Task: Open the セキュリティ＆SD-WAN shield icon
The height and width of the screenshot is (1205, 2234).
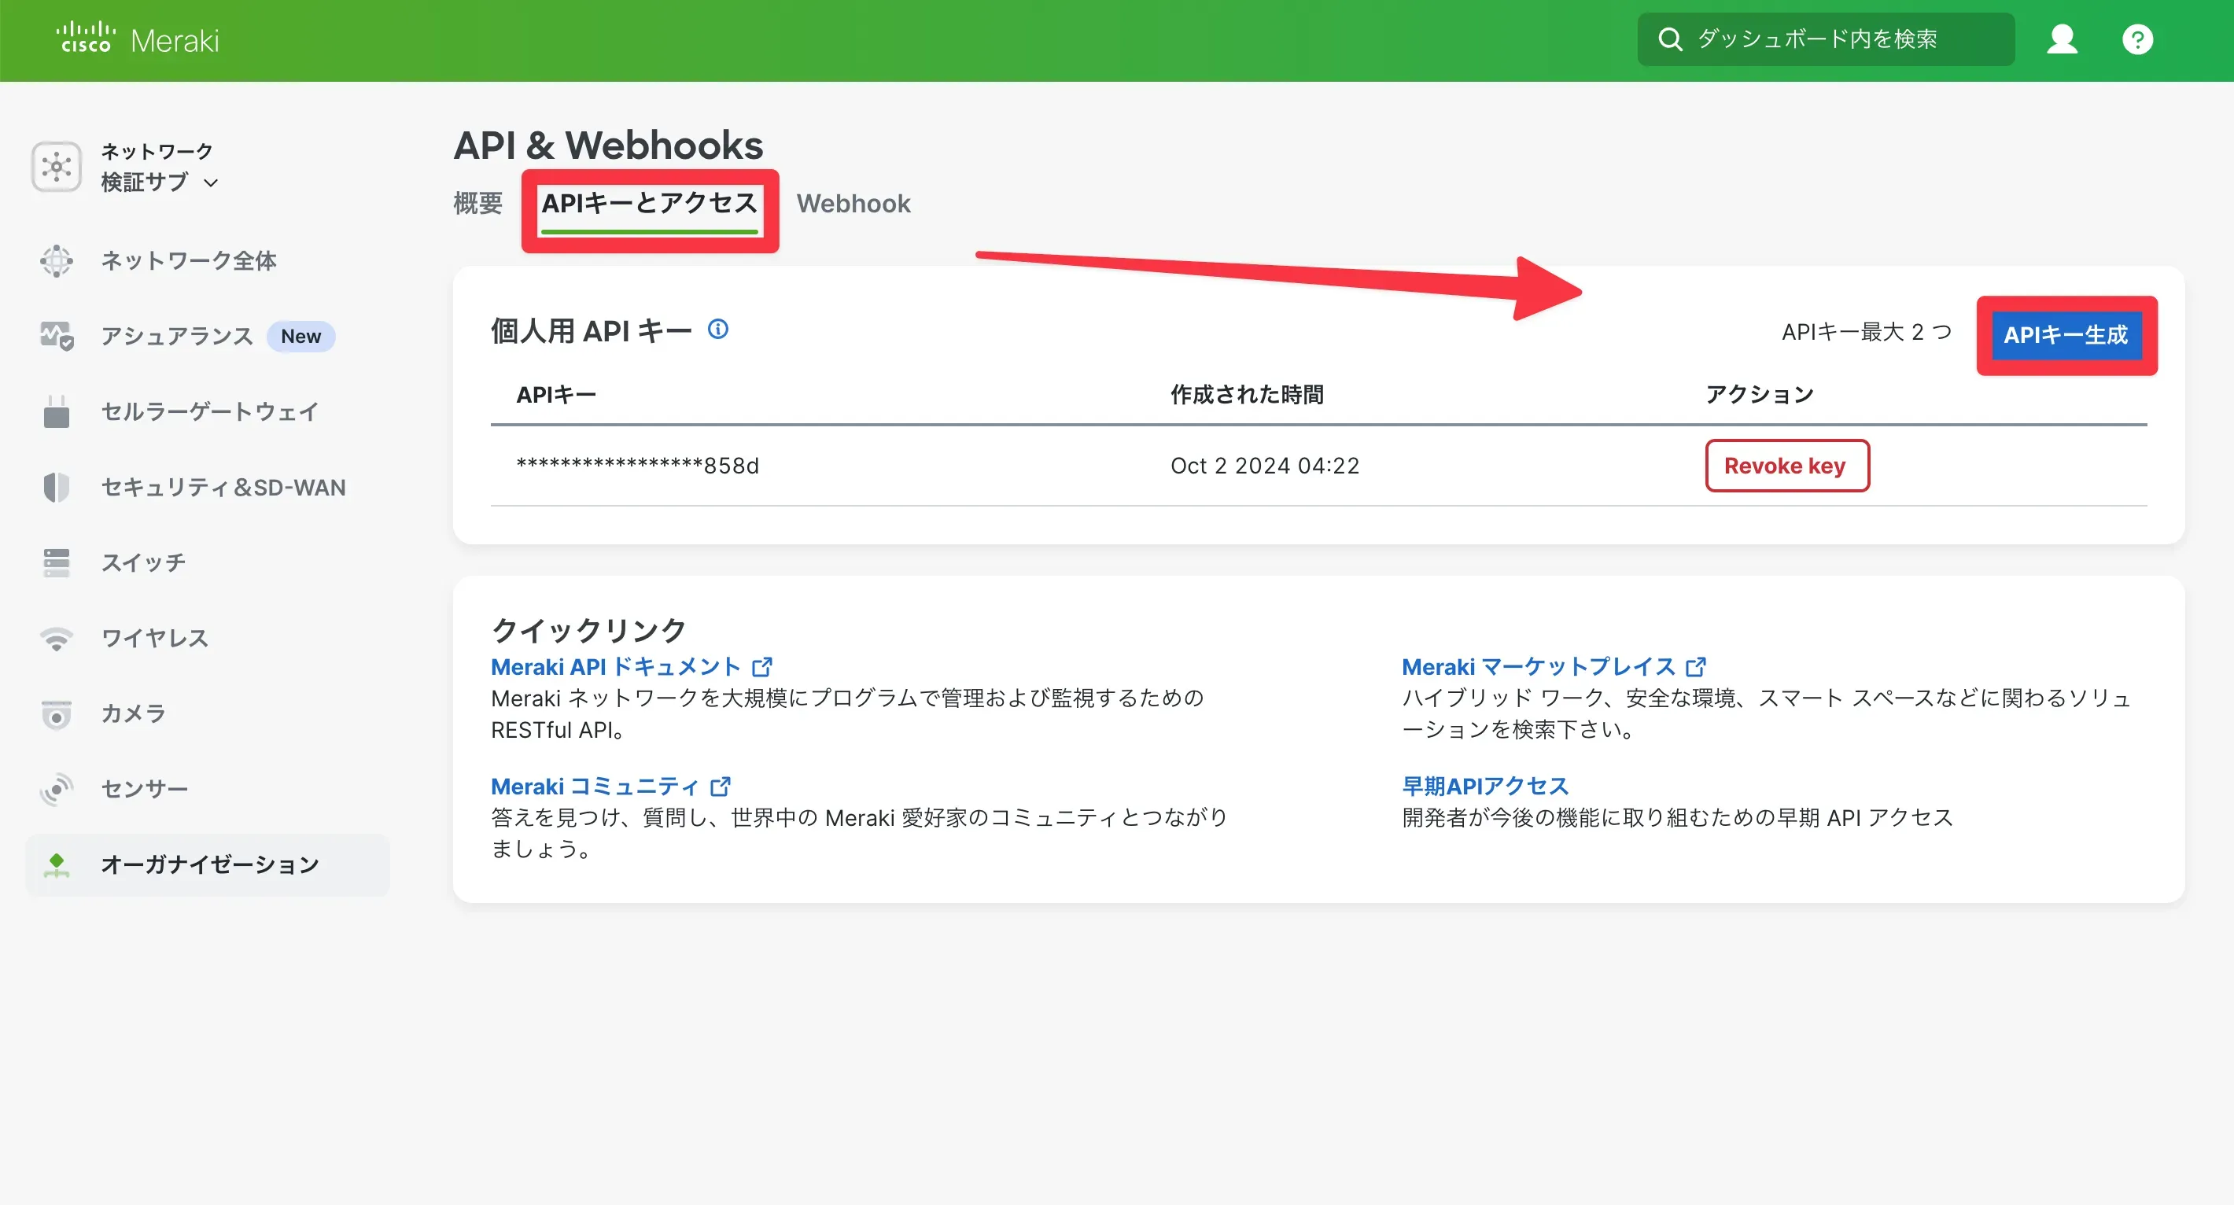Action: (x=57, y=487)
